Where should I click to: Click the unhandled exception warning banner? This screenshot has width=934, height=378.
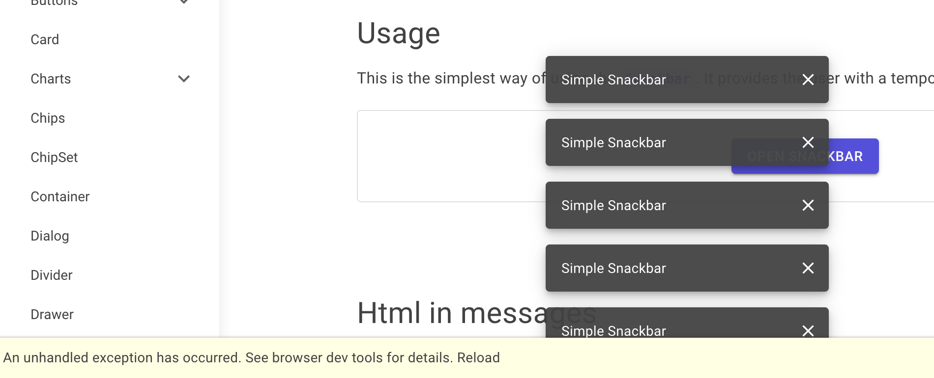tap(246, 357)
